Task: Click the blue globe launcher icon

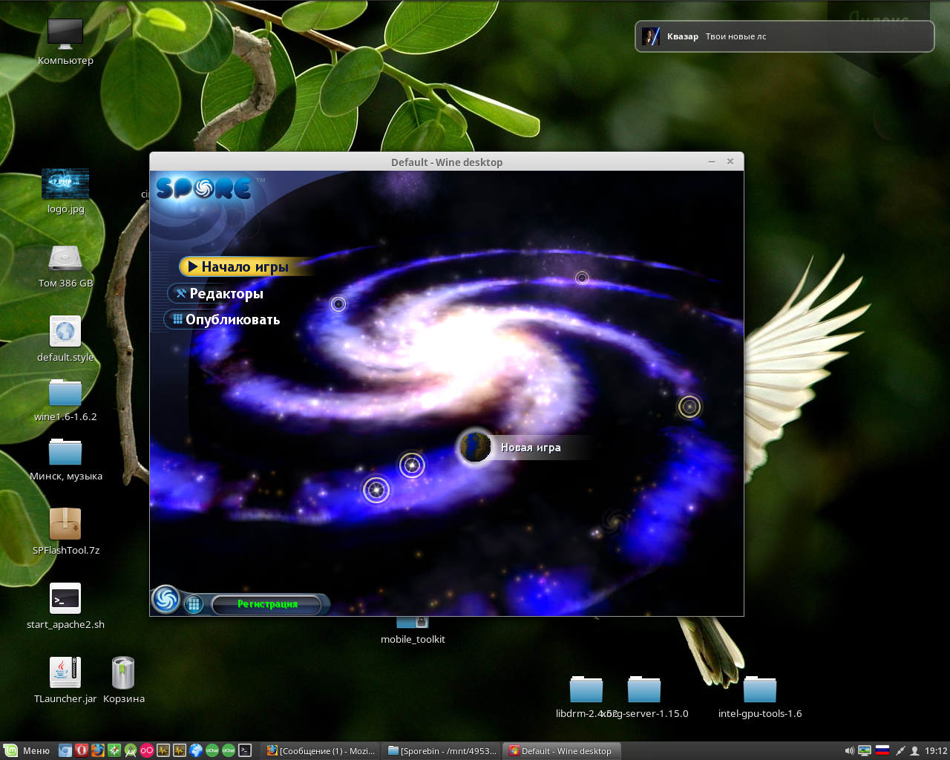Action: (196, 750)
